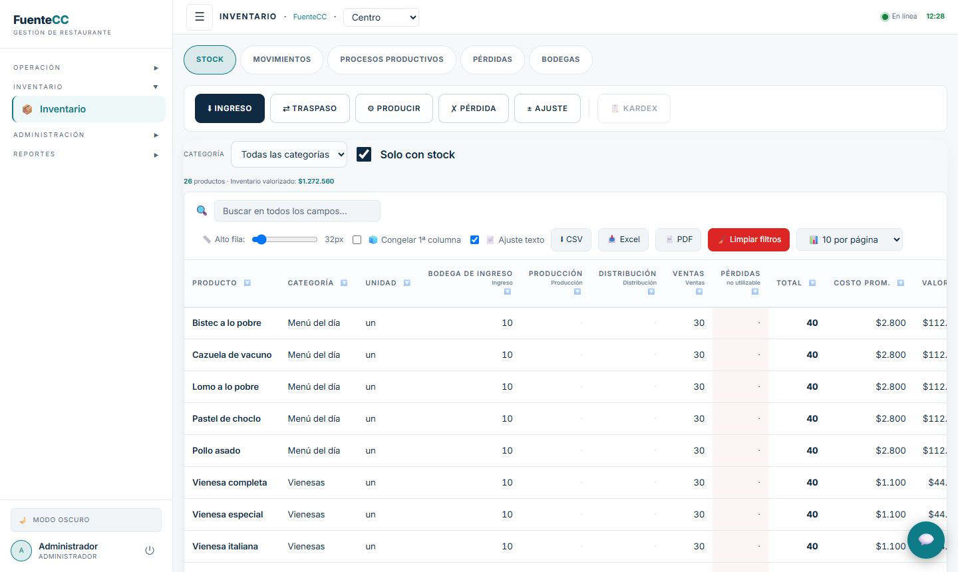The height and width of the screenshot is (572, 958).
Task: Open filter for Costo Prom. column
Action: (x=901, y=283)
